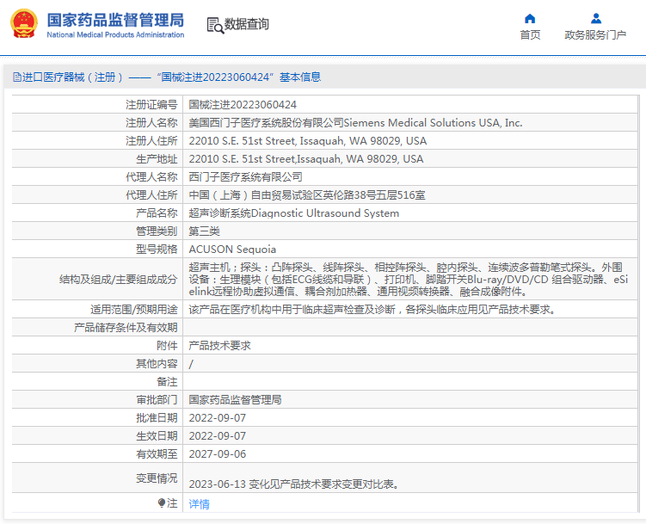The image size is (646, 524).
Task: Click the 适用范围/预期用途 label
Action: click(x=134, y=310)
